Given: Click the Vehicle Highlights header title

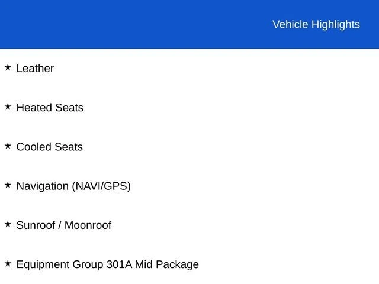Looking at the screenshot, I should pos(316,24).
